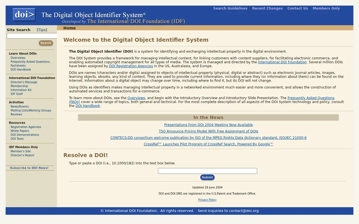Open sidebar Frequently Asked Questions
Screen dimensions: 359x224
pos(30,62)
